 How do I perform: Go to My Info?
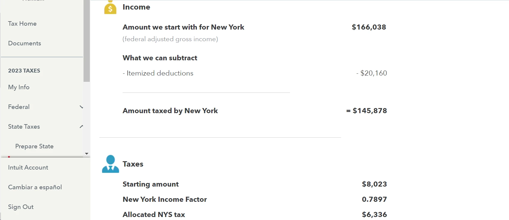19,87
